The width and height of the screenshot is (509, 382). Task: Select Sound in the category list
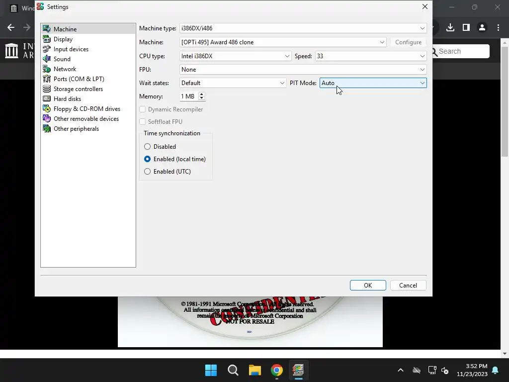(x=62, y=59)
